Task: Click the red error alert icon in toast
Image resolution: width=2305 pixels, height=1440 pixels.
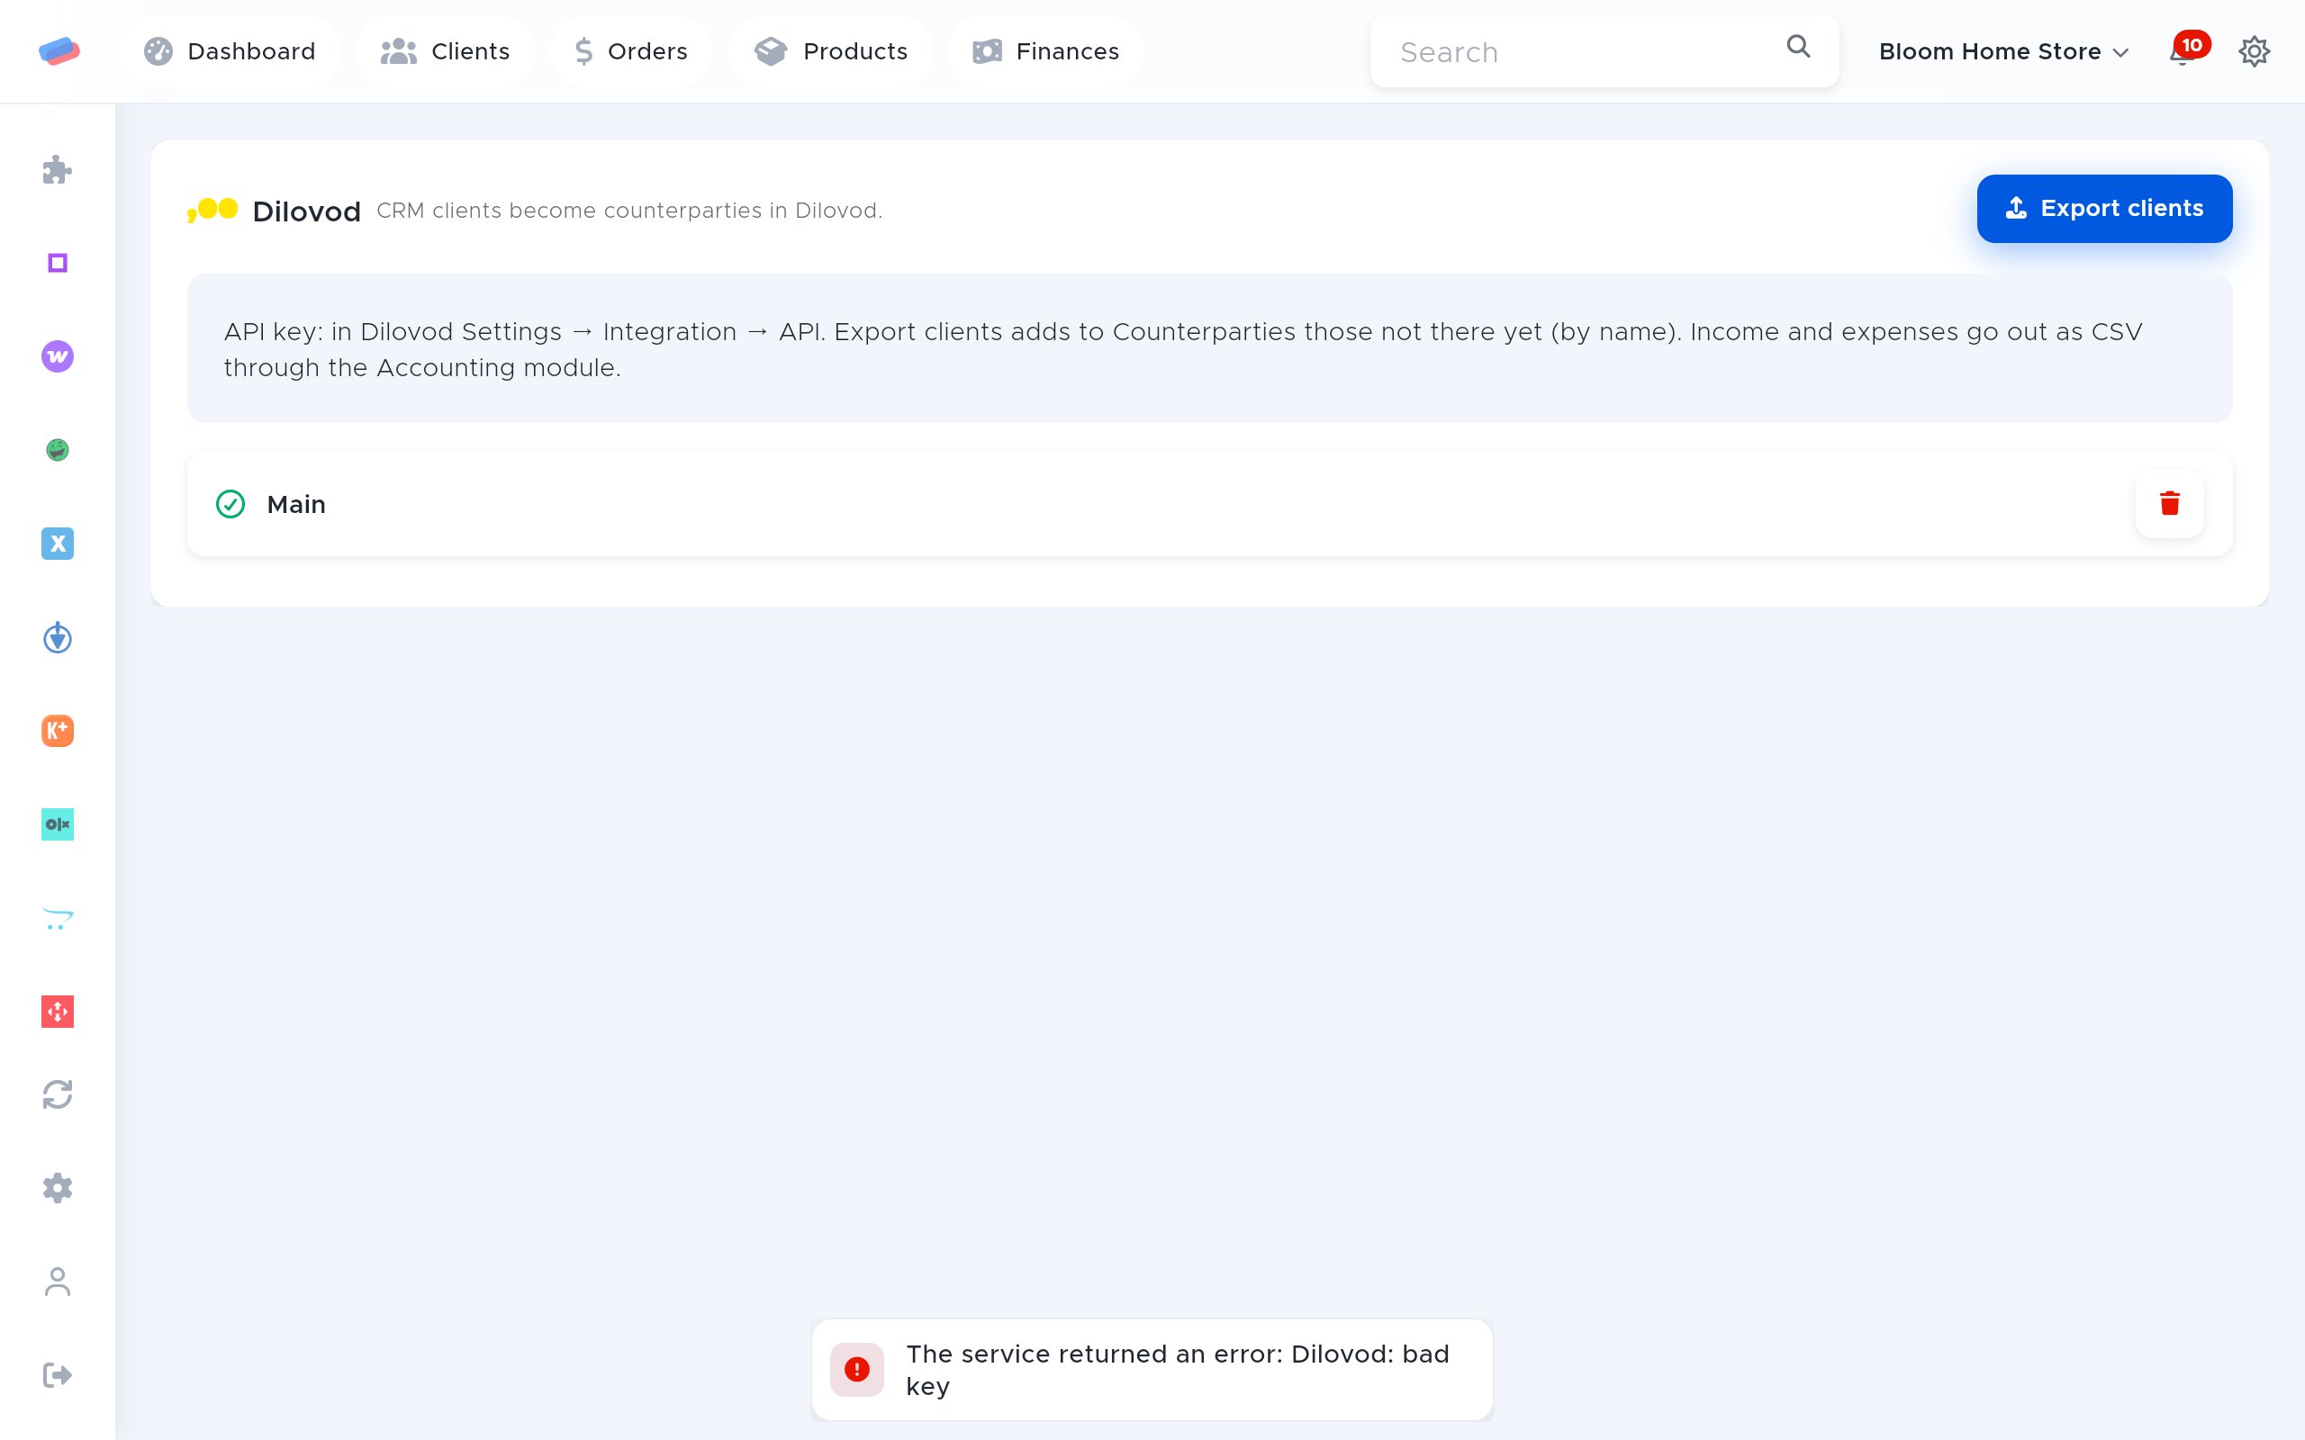Action: [856, 1370]
